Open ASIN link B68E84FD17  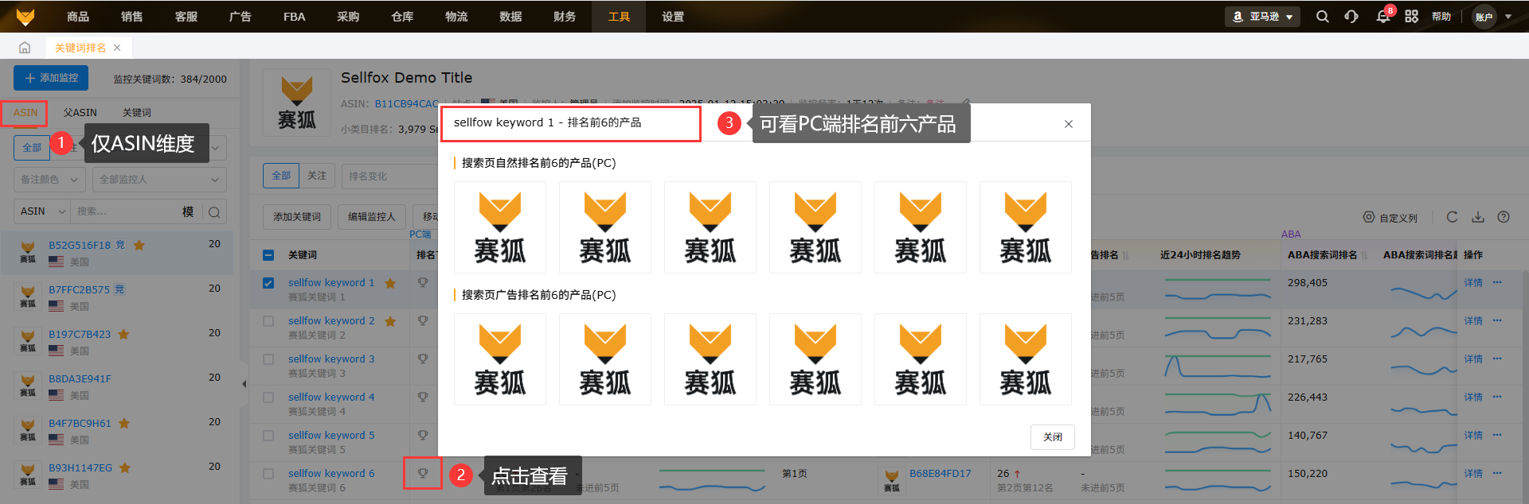940,474
